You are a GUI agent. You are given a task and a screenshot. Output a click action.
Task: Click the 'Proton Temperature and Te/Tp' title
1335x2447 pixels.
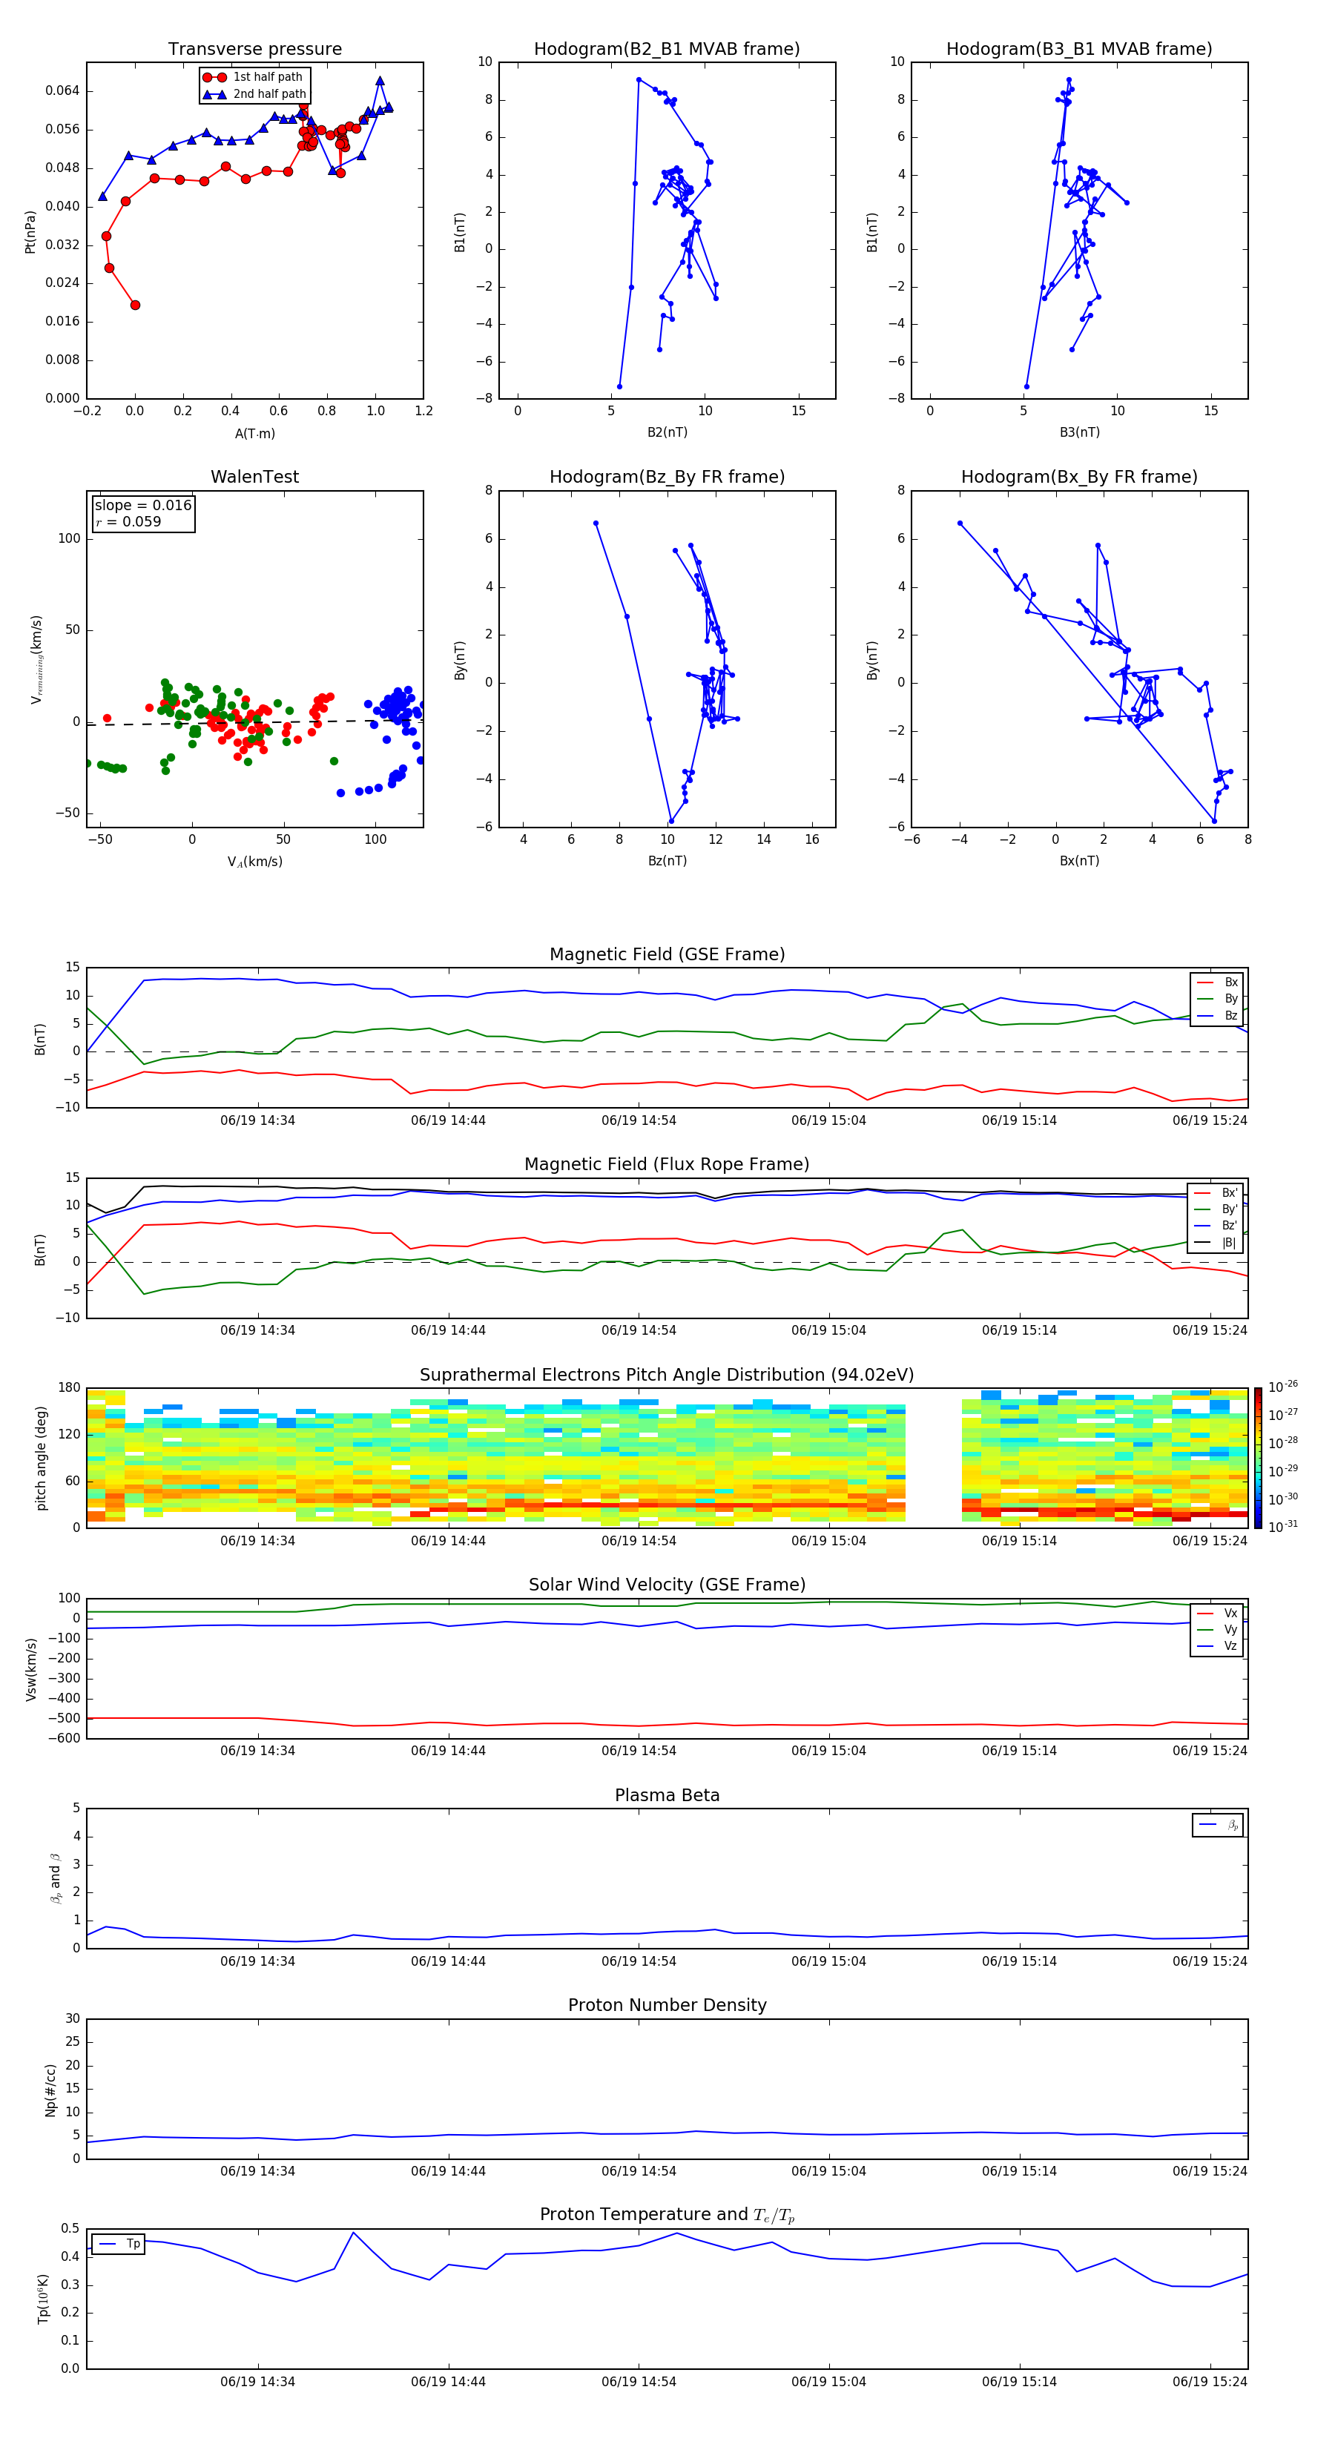[667, 2214]
